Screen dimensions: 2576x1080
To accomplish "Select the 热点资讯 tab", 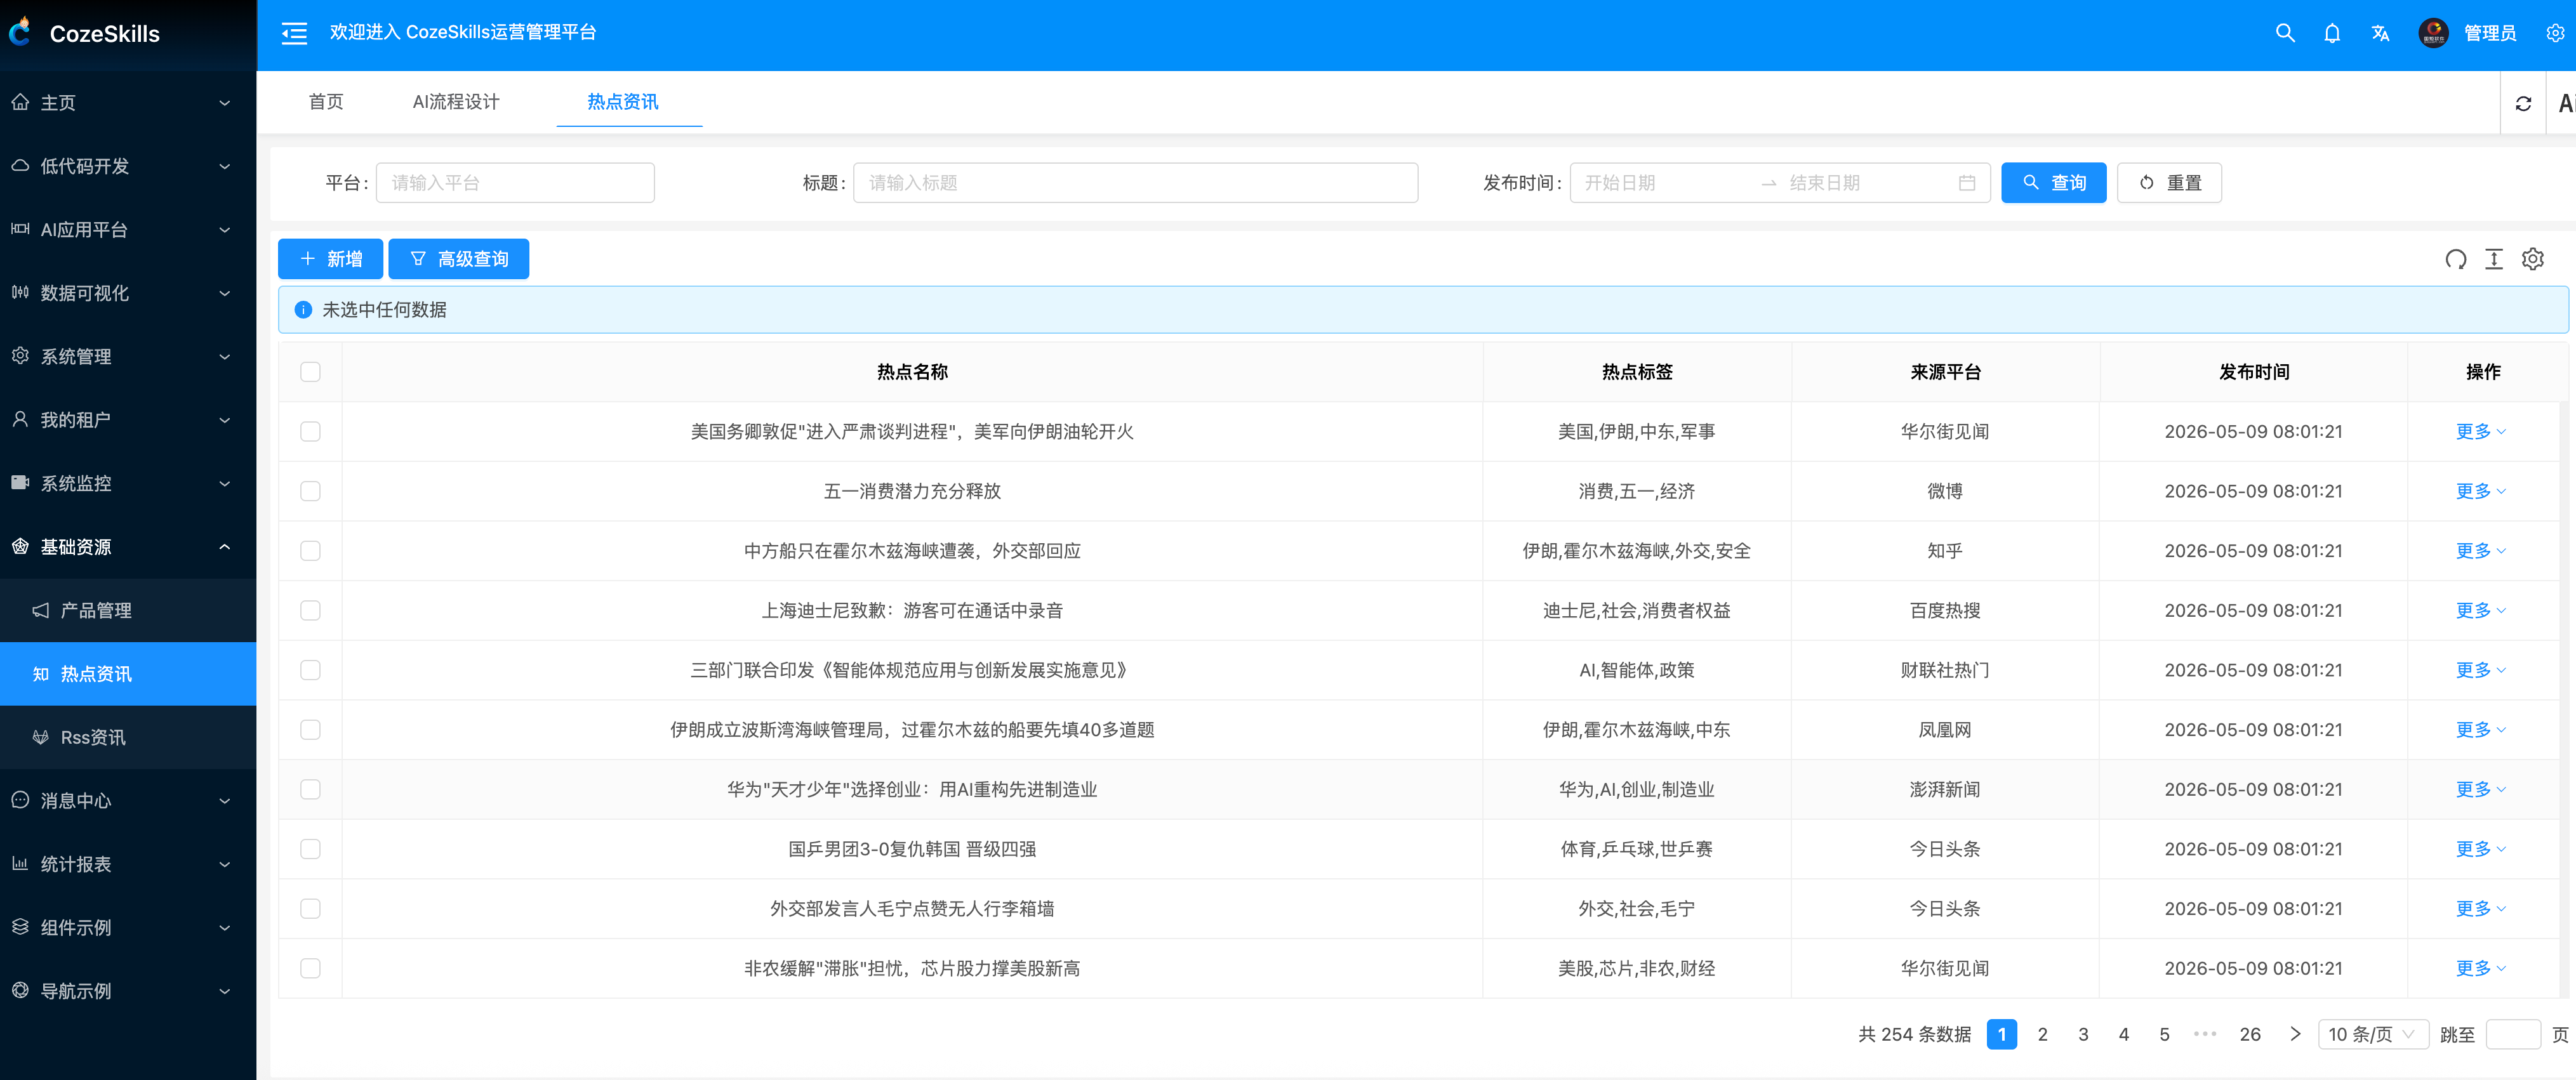I will [x=623, y=102].
